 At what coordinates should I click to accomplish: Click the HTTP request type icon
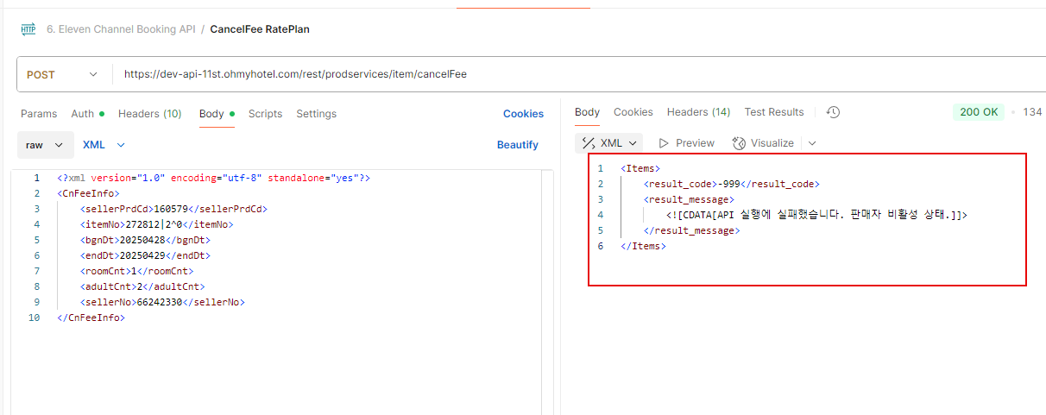pyautogui.click(x=28, y=29)
